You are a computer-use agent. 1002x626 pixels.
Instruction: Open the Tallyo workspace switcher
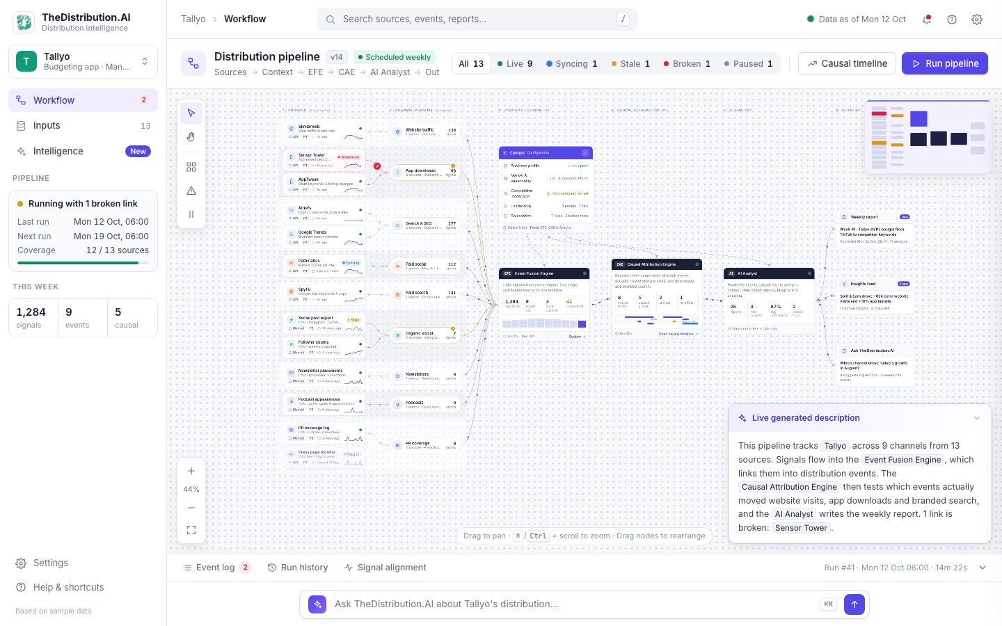click(83, 61)
